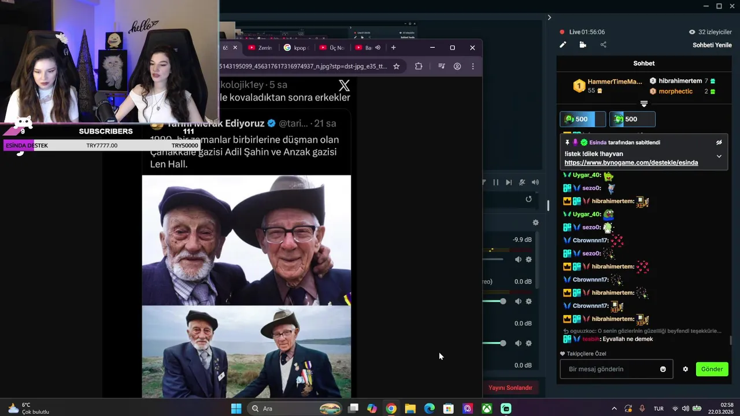Mute the mixer channel showing -9.9 dB

(x=518, y=260)
